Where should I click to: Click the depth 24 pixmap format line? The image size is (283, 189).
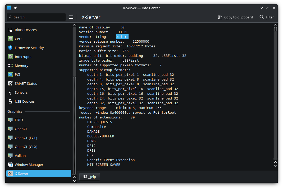point(133,98)
